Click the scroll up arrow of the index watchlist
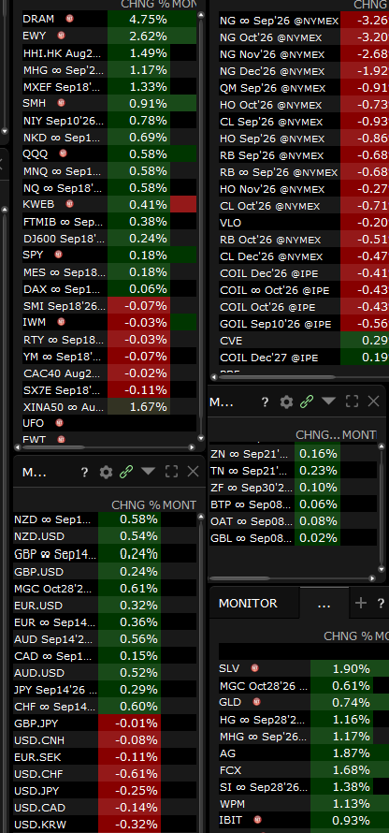 pos(201,15)
